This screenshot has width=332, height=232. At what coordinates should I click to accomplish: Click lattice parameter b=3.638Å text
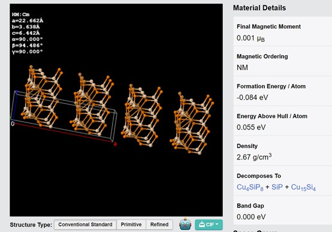[x=26, y=27]
